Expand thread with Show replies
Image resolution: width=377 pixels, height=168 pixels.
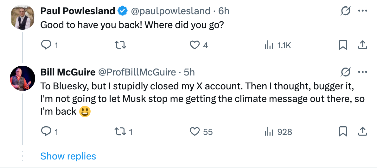pyautogui.click(x=68, y=156)
